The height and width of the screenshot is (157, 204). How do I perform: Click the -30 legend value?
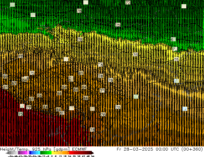pyautogui.click(x=30, y=156)
